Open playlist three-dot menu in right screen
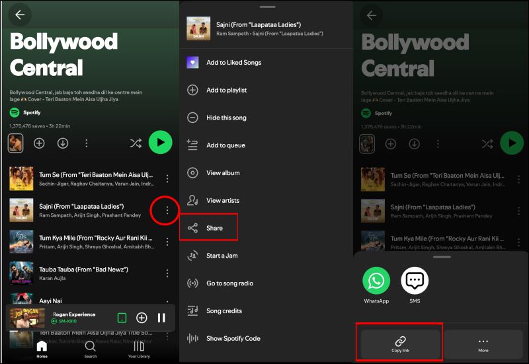 tap(438, 144)
